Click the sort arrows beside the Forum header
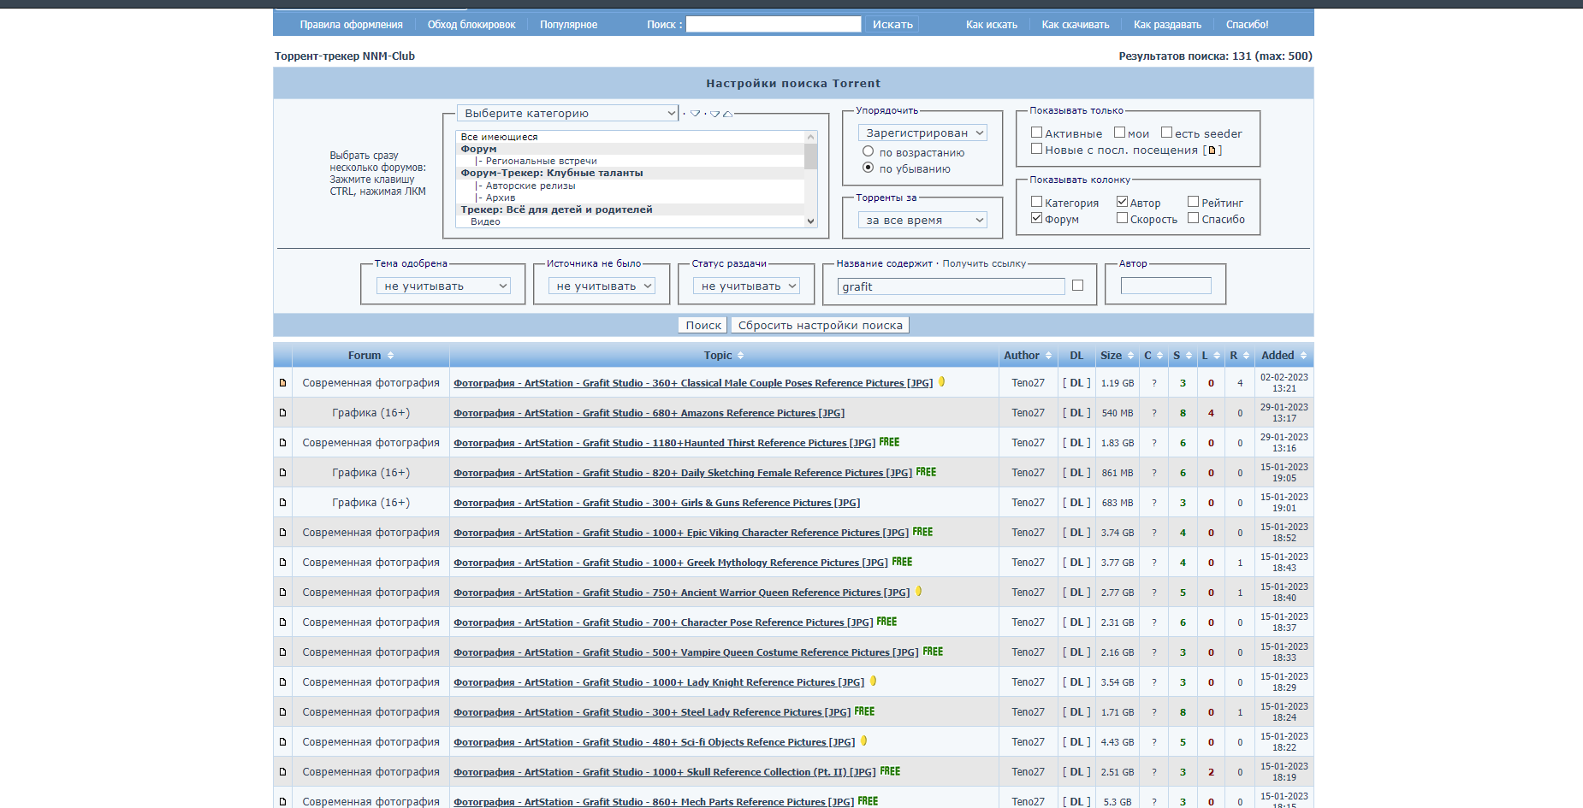The width and height of the screenshot is (1583, 808). click(x=390, y=356)
